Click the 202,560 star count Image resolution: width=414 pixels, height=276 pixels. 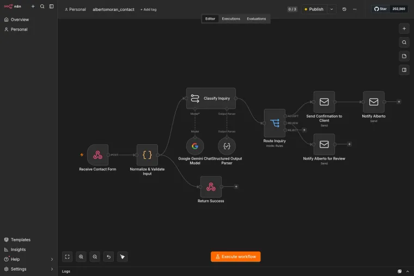tap(399, 9)
